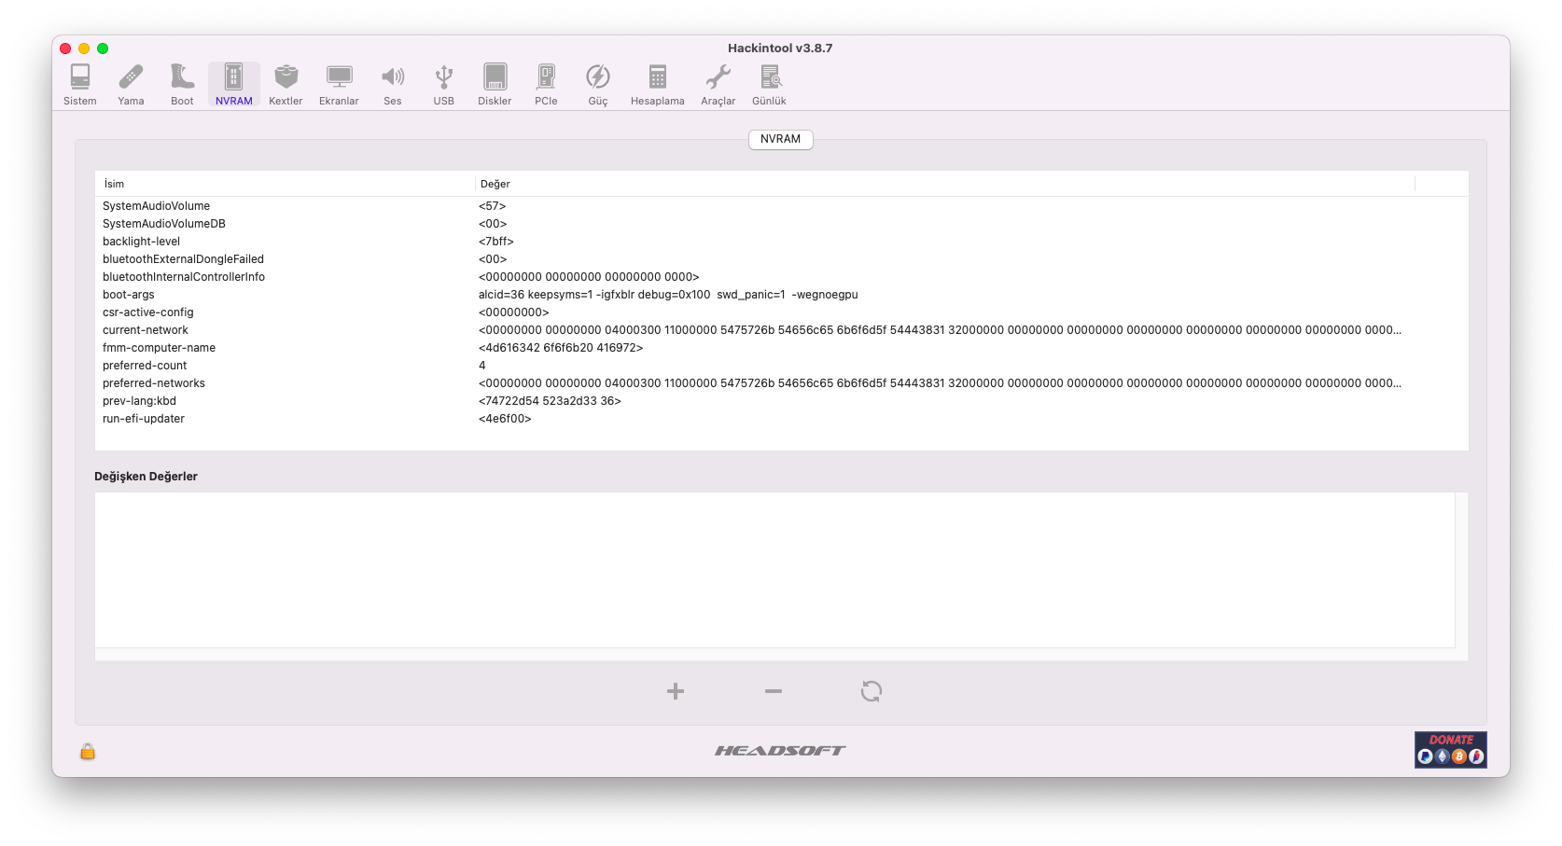
Task: Open the USB section
Action: tap(444, 84)
